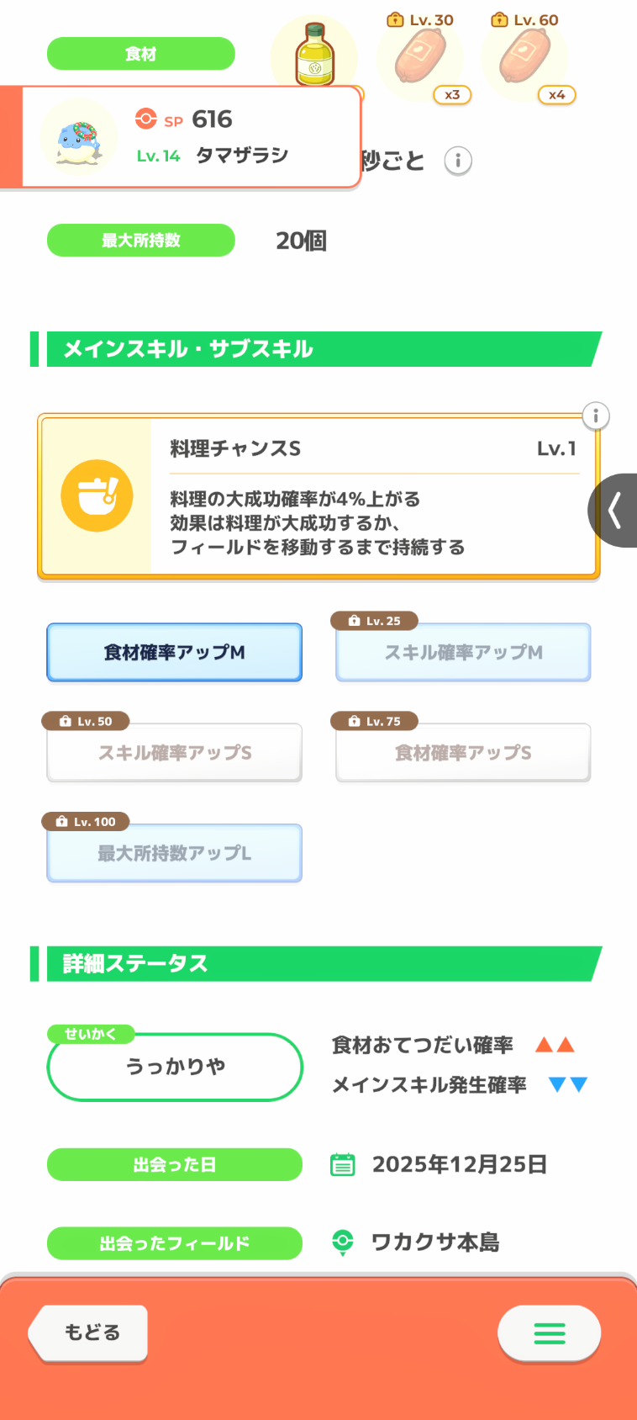Select the 食材確率アップM sub skill
This screenshot has height=1420, width=637.
tap(174, 652)
